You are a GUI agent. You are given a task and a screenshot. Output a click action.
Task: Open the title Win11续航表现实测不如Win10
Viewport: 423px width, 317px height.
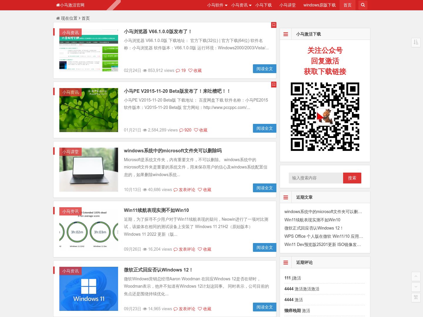(x=156, y=210)
